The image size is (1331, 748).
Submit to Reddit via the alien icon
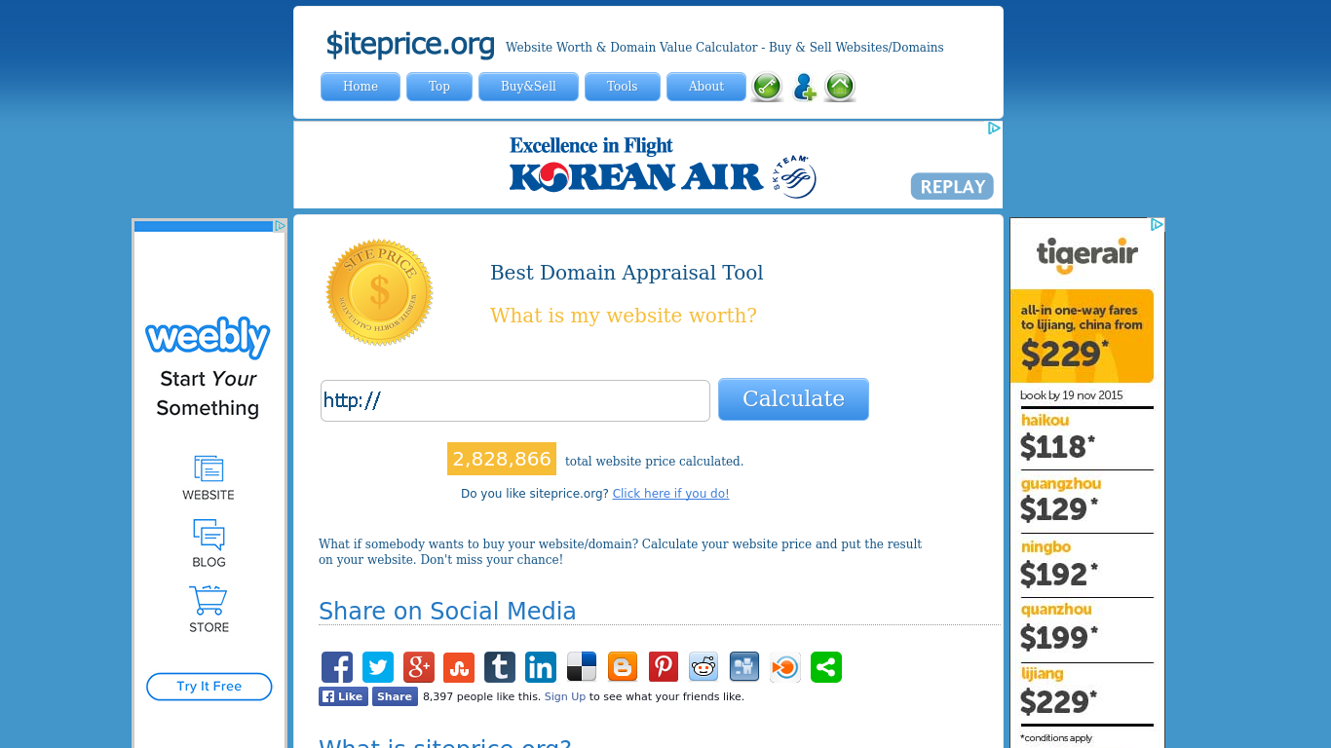(x=704, y=667)
